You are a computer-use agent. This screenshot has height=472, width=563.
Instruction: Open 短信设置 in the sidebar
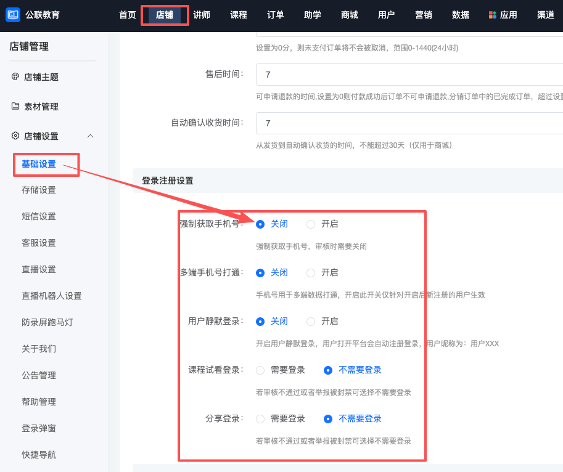pos(39,216)
